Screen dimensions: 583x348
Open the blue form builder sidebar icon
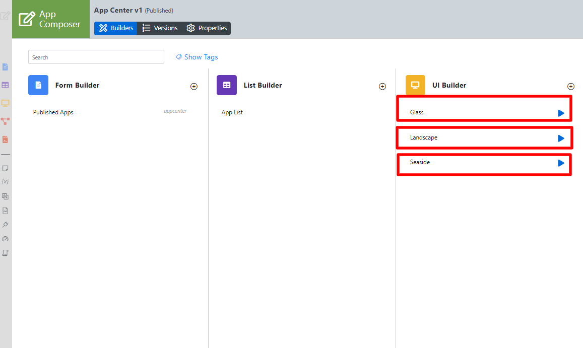point(6,67)
